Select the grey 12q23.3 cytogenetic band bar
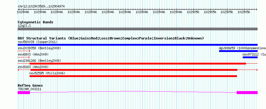The width and height of the screenshot is (266, 109). [137, 29]
